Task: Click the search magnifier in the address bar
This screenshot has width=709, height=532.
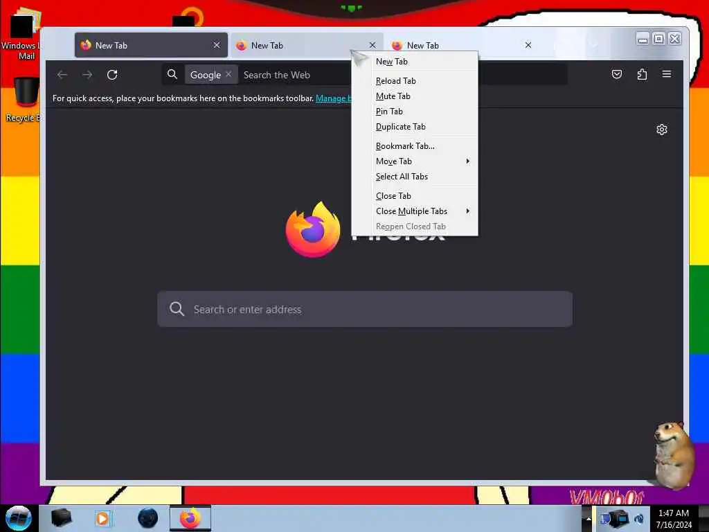Action: (x=172, y=74)
